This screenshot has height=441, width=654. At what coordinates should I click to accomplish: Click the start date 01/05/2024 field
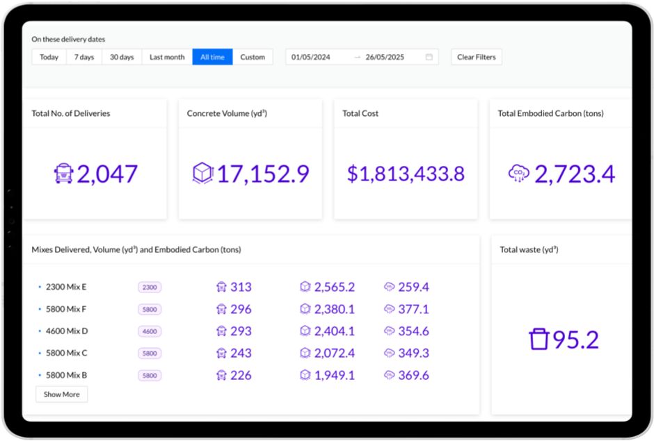tap(311, 57)
